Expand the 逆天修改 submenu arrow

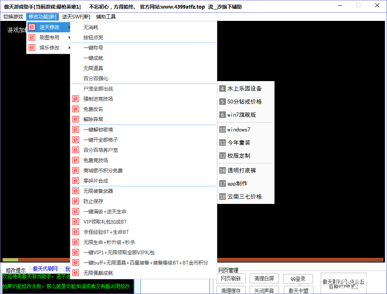pos(69,27)
